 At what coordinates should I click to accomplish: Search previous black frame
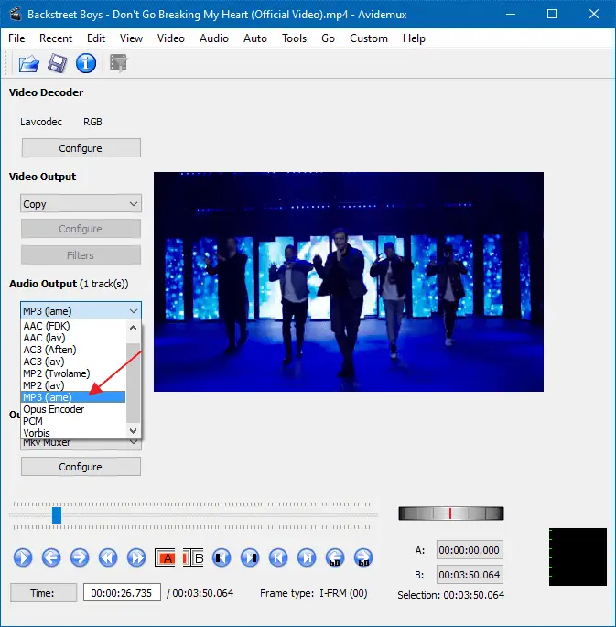coord(222,557)
